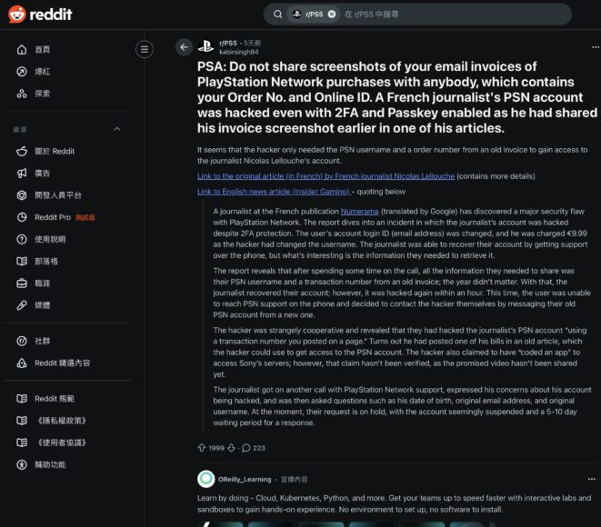
Task: Open the r/PS5 subreddit avatar
Action: click(206, 47)
